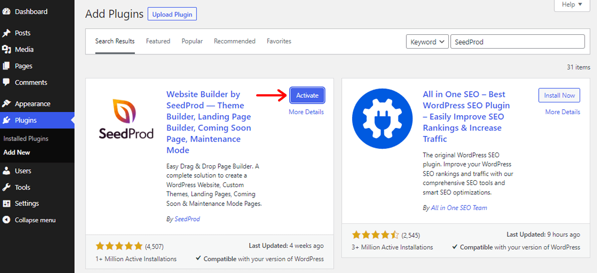Open Website Builder by SeedProd title link
The height and width of the screenshot is (273, 597).
[x=209, y=122]
